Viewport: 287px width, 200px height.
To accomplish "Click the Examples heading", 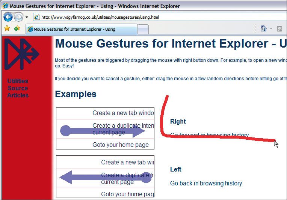I will (76, 94).
